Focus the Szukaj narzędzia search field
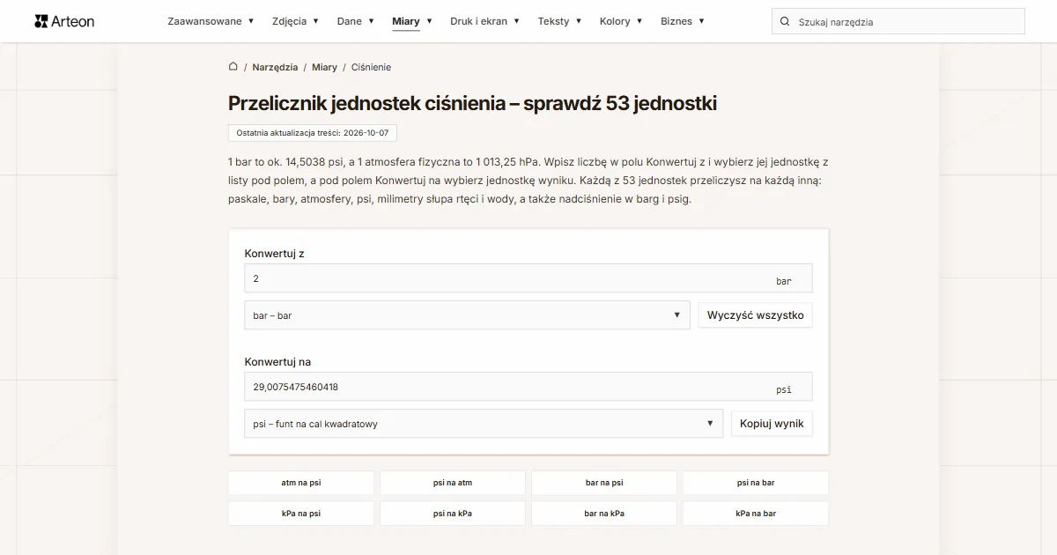The width and height of the screenshot is (1057, 555). click(898, 22)
